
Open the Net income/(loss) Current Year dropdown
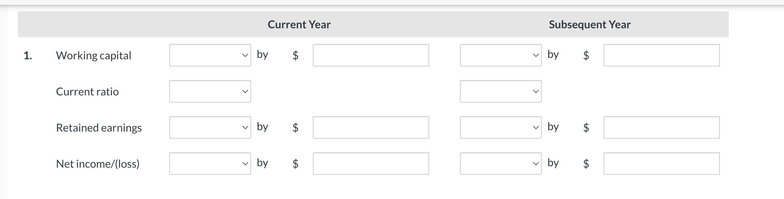[x=209, y=163]
